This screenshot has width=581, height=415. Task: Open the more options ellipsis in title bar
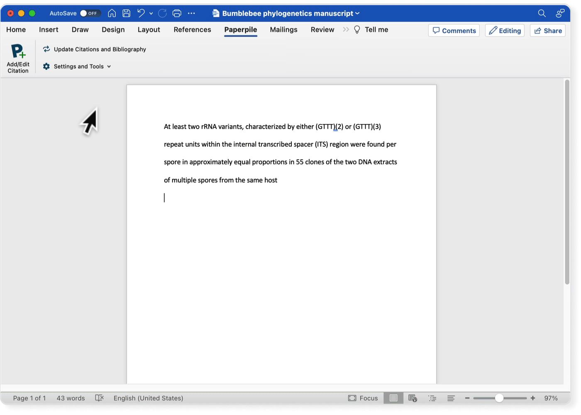pyautogui.click(x=191, y=13)
